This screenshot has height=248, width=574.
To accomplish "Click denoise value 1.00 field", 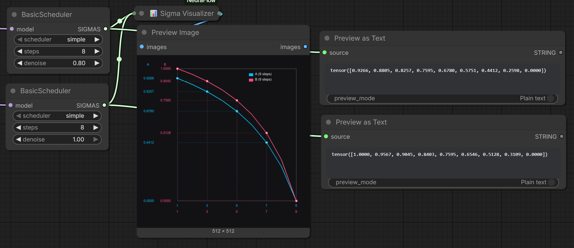I will tap(57, 140).
